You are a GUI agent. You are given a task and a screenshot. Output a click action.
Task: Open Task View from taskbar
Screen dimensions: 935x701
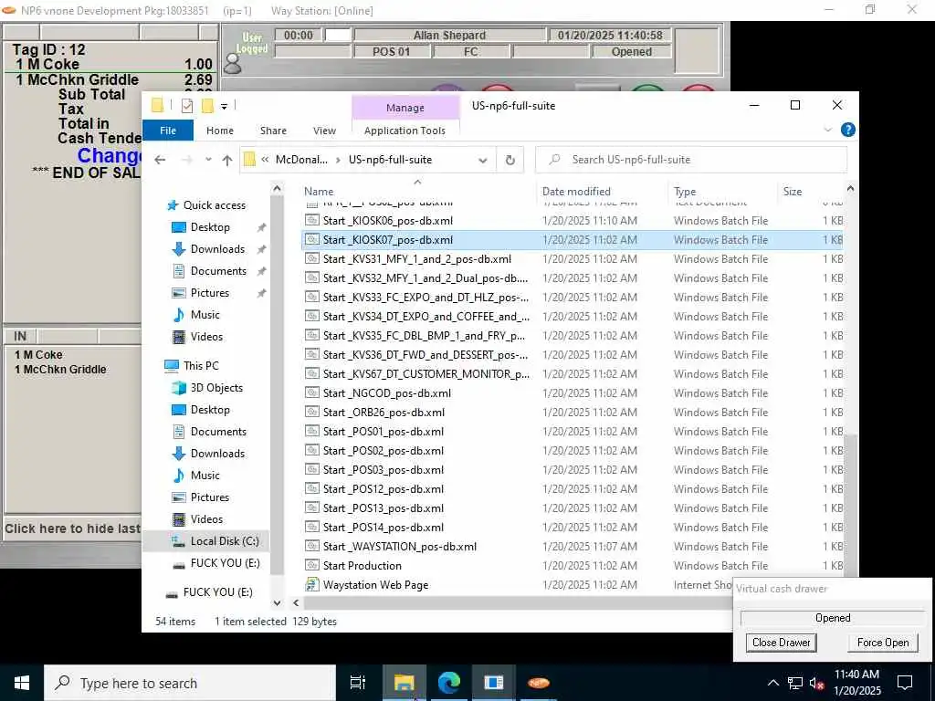(x=358, y=683)
